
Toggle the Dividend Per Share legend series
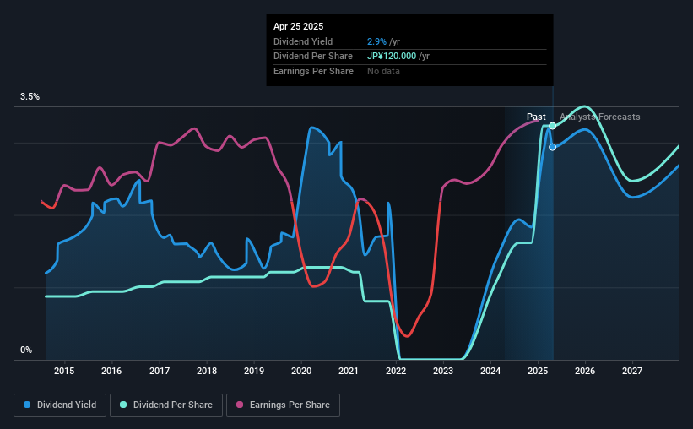coord(166,405)
